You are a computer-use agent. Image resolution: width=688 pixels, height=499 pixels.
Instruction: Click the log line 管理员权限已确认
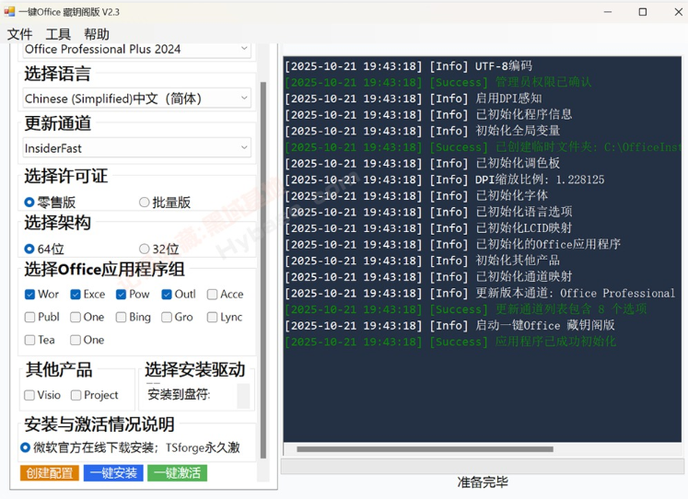point(437,82)
